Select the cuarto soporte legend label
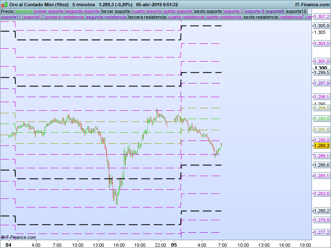Image resolution: width=331 pixels, height=248 pixels. (147, 12)
